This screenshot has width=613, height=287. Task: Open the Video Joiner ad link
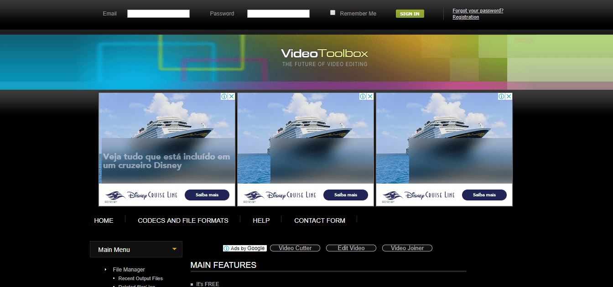coord(407,248)
